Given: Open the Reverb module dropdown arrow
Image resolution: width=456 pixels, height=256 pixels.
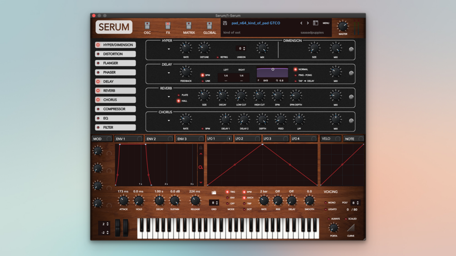Looking at the screenshot, I should click(169, 97).
